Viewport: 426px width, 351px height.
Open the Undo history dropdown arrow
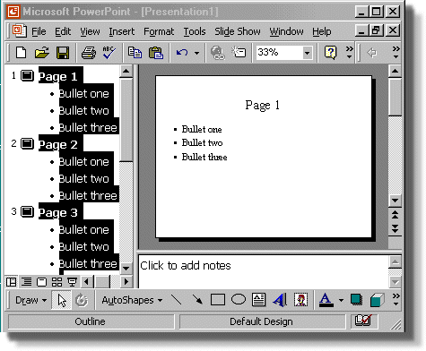pos(196,53)
